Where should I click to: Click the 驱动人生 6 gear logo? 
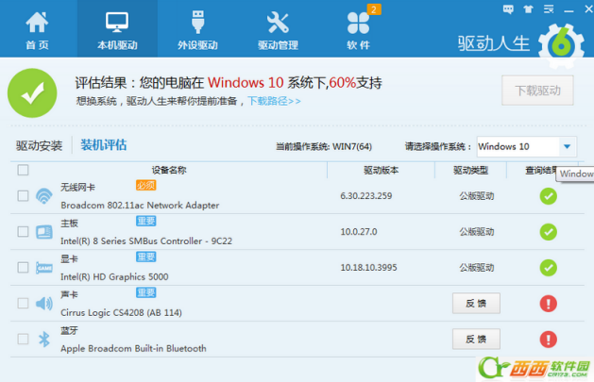click(x=561, y=45)
